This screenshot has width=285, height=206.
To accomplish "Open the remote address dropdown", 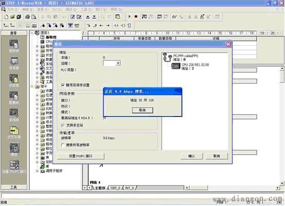I will click(x=118, y=63).
